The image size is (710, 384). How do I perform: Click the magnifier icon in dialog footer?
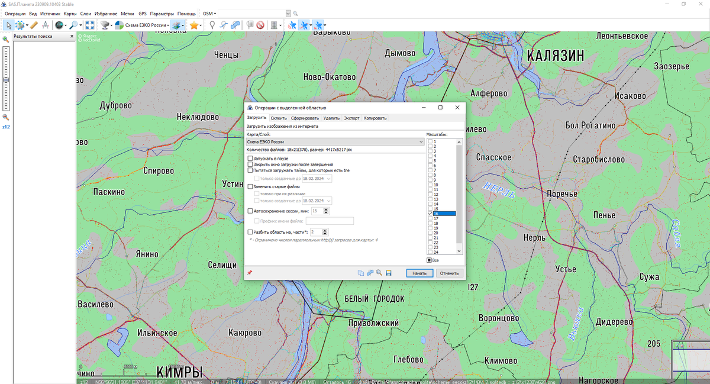(379, 273)
